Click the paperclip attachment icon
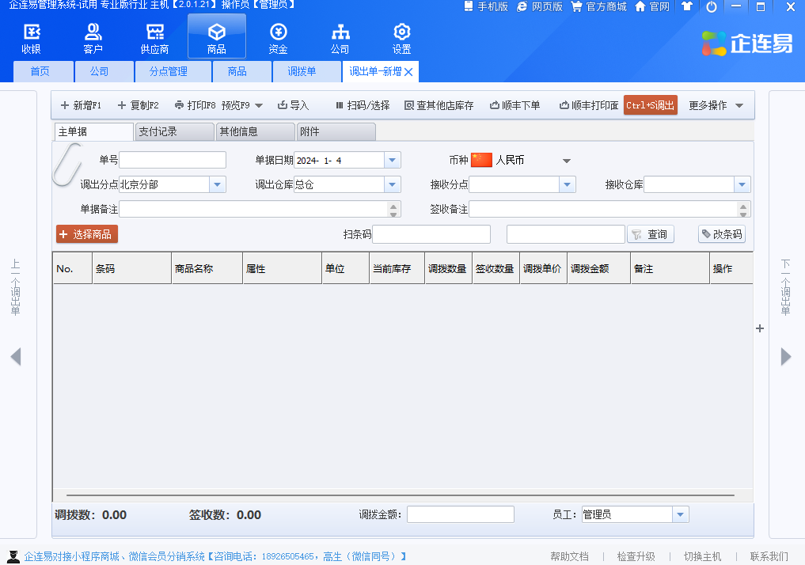Image resolution: width=805 pixels, height=565 pixels. (66, 165)
